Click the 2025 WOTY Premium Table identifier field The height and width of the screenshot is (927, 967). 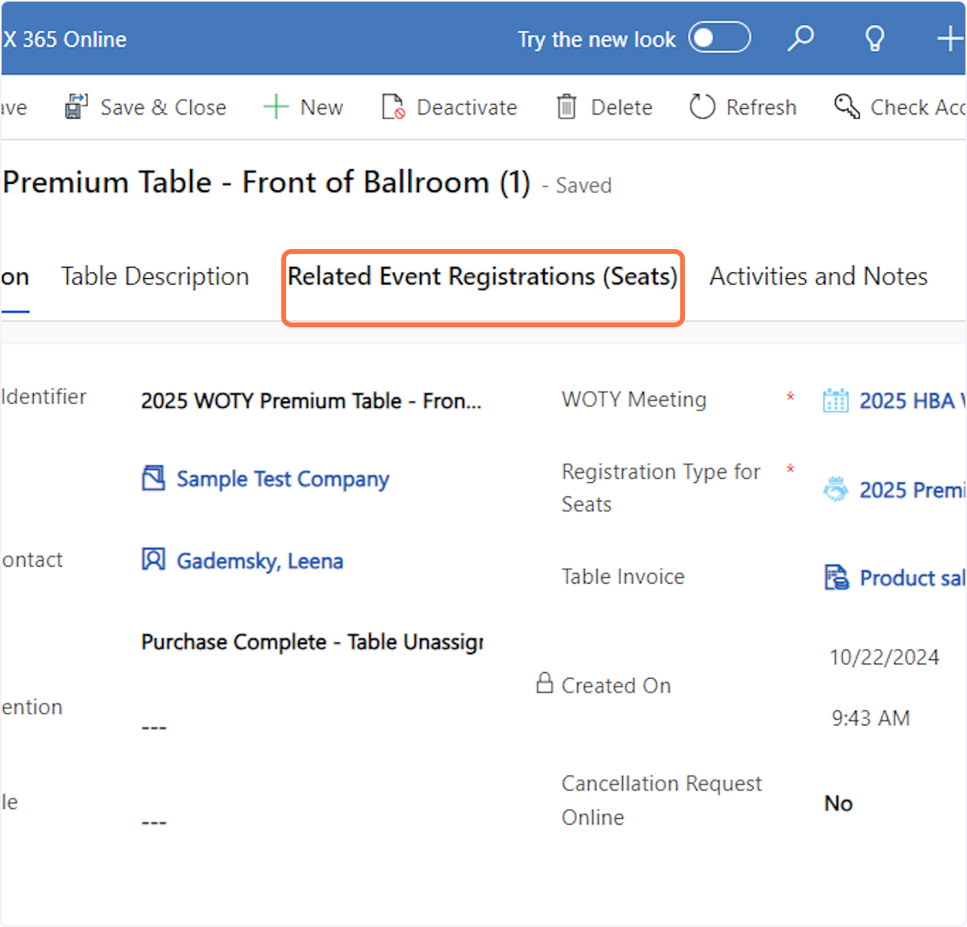tap(311, 401)
